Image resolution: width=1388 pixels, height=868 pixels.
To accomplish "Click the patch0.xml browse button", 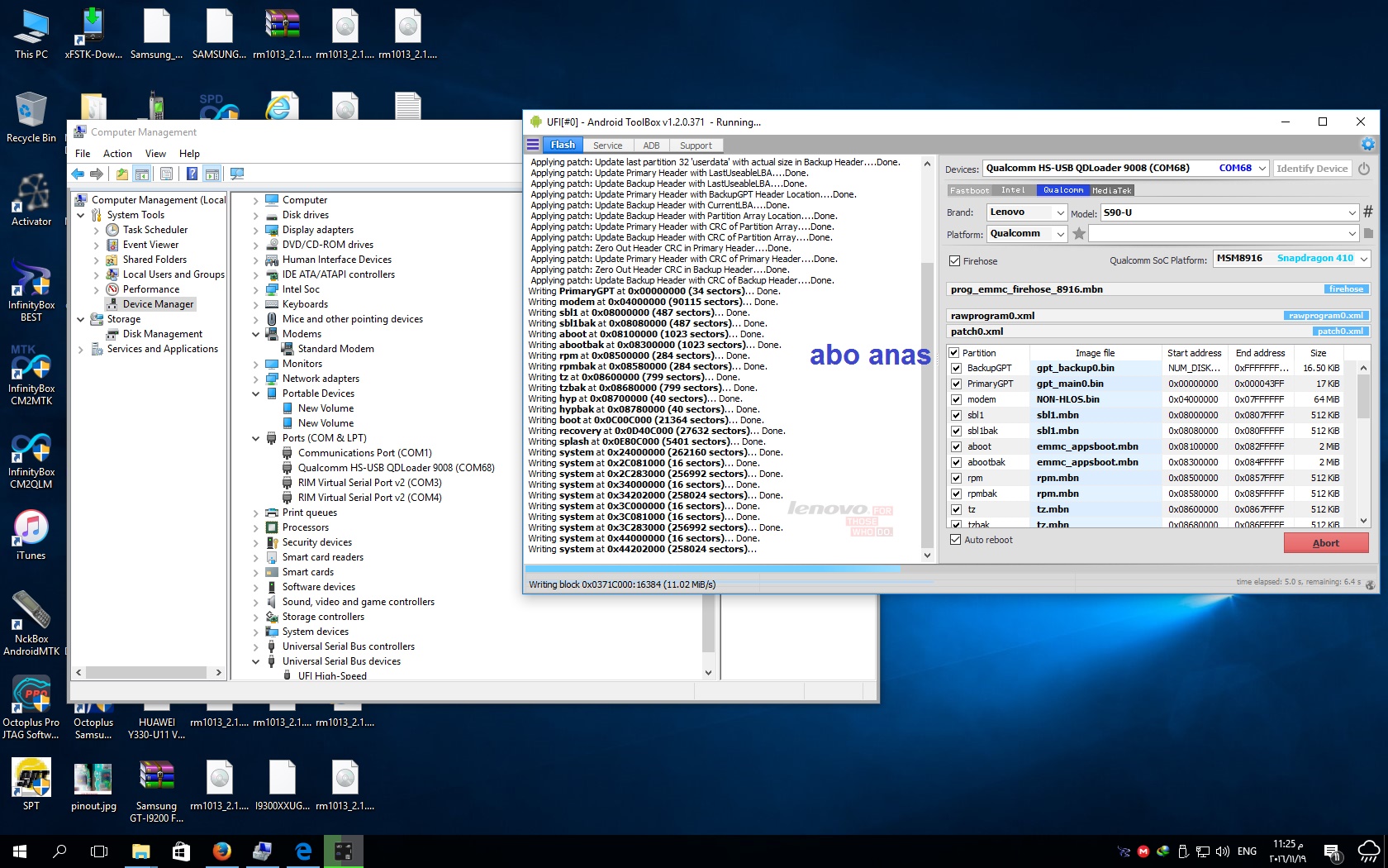I will [1340, 331].
